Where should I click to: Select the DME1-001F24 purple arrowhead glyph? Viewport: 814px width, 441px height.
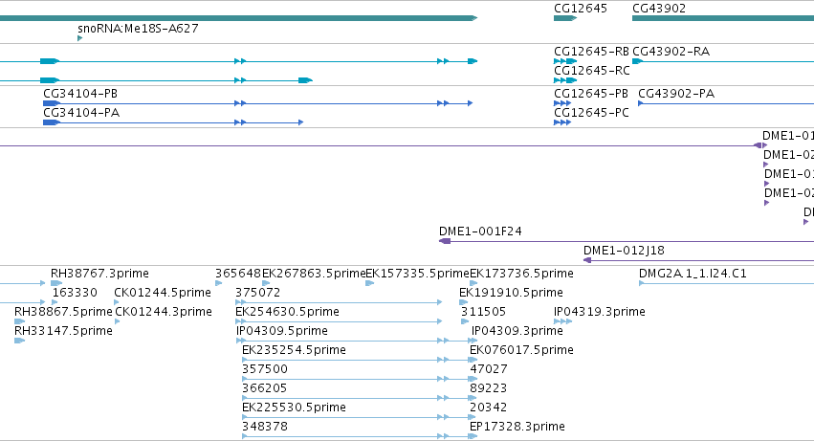click(445, 241)
